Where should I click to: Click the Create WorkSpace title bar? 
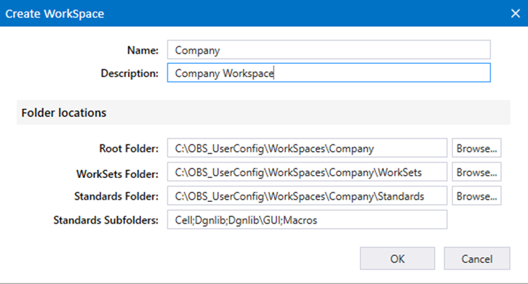252,14
